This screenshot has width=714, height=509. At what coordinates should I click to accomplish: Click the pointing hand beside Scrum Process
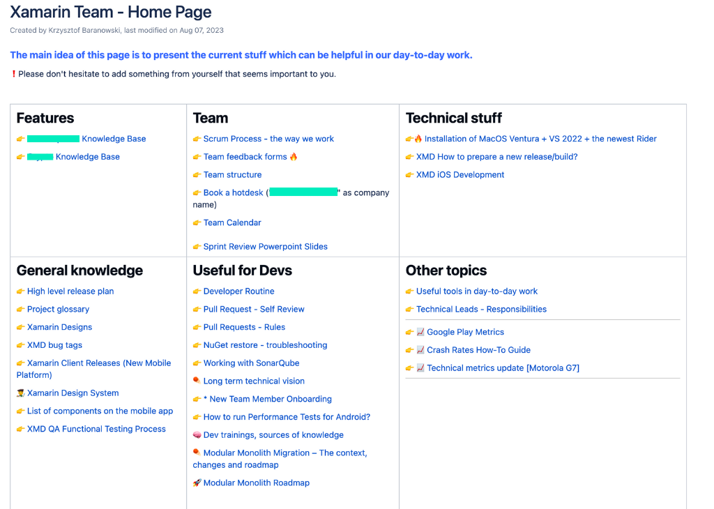point(197,139)
